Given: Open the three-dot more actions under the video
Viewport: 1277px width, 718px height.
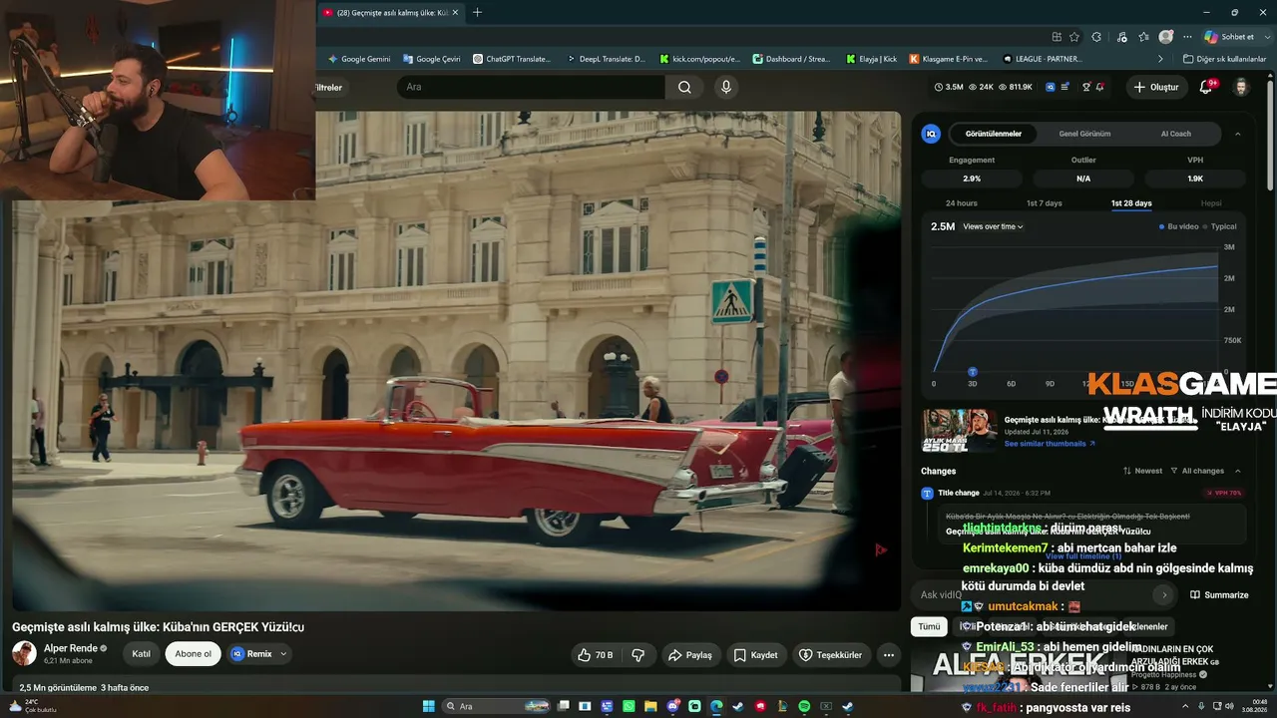Looking at the screenshot, I should 888,655.
